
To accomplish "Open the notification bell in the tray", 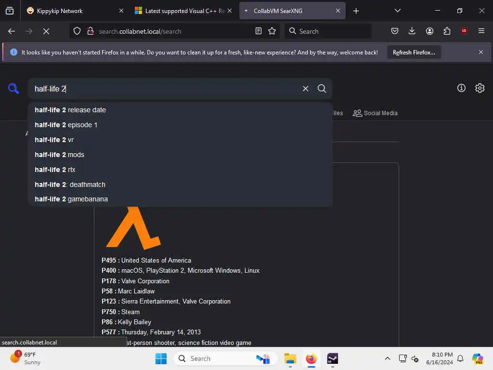I will pos(460,358).
